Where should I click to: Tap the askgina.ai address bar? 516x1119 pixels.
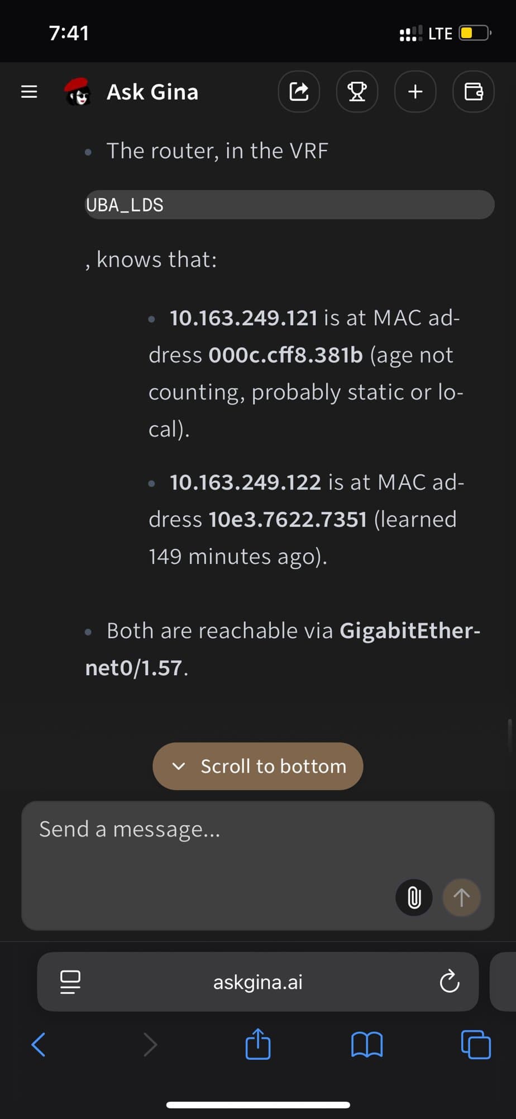(x=258, y=981)
